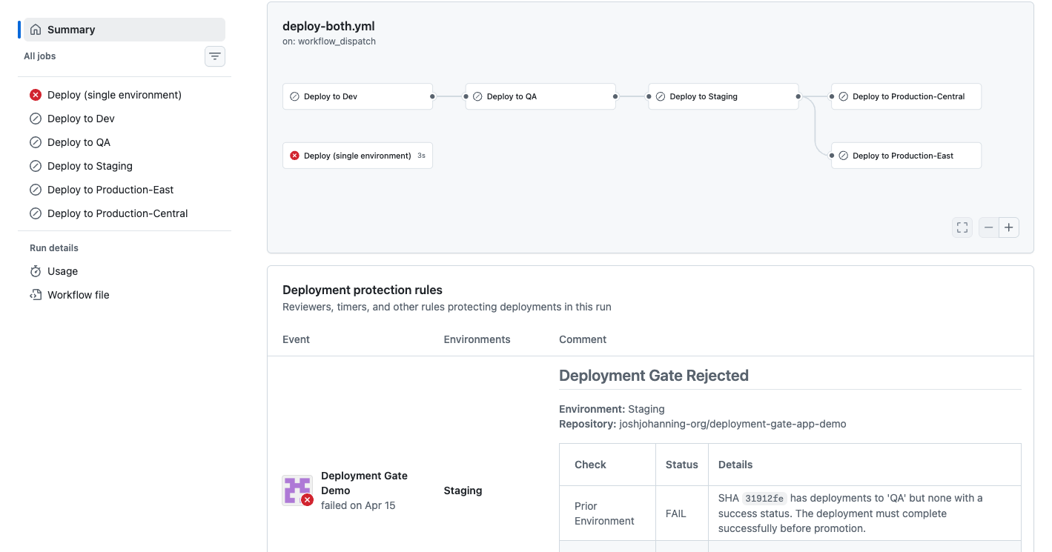Click 'failed on Apr 15' text
1052x552 pixels.
coord(358,505)
